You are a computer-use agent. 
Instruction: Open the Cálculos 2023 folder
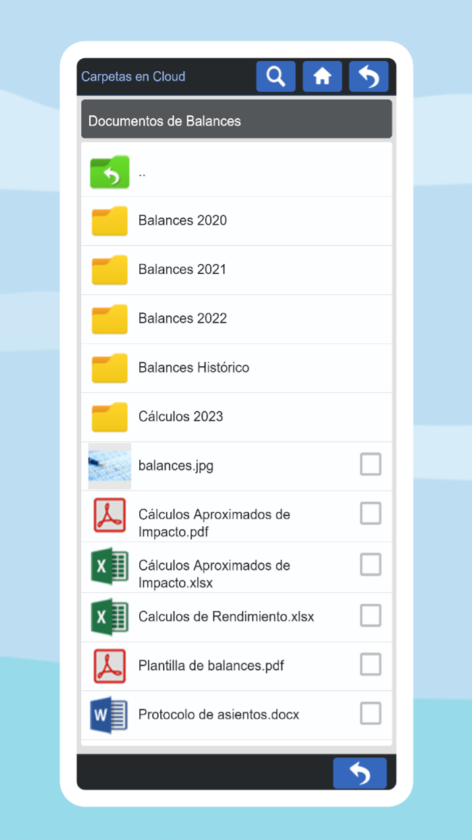click(x=181, y=417)
